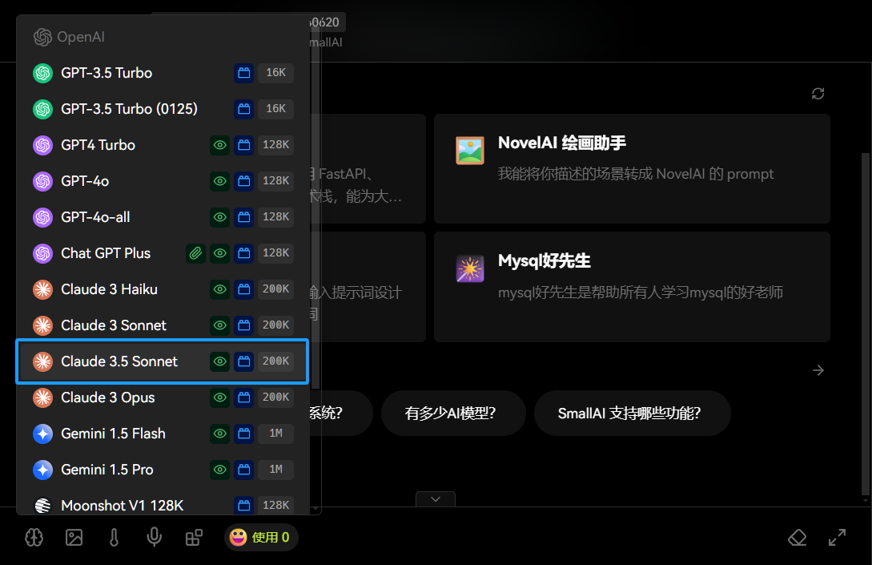
Task: Open the NovelAI 绘画助手 assistant card
Action: pos(633,168)
